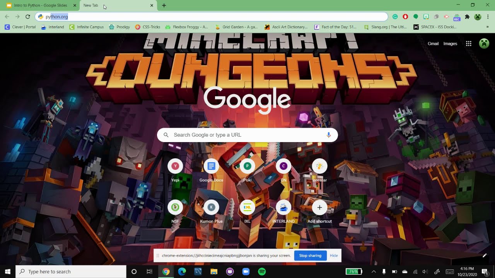The width and height of the screenshot is (495, 278).
Task: Open a new browser tab
Action: (164, 5)
